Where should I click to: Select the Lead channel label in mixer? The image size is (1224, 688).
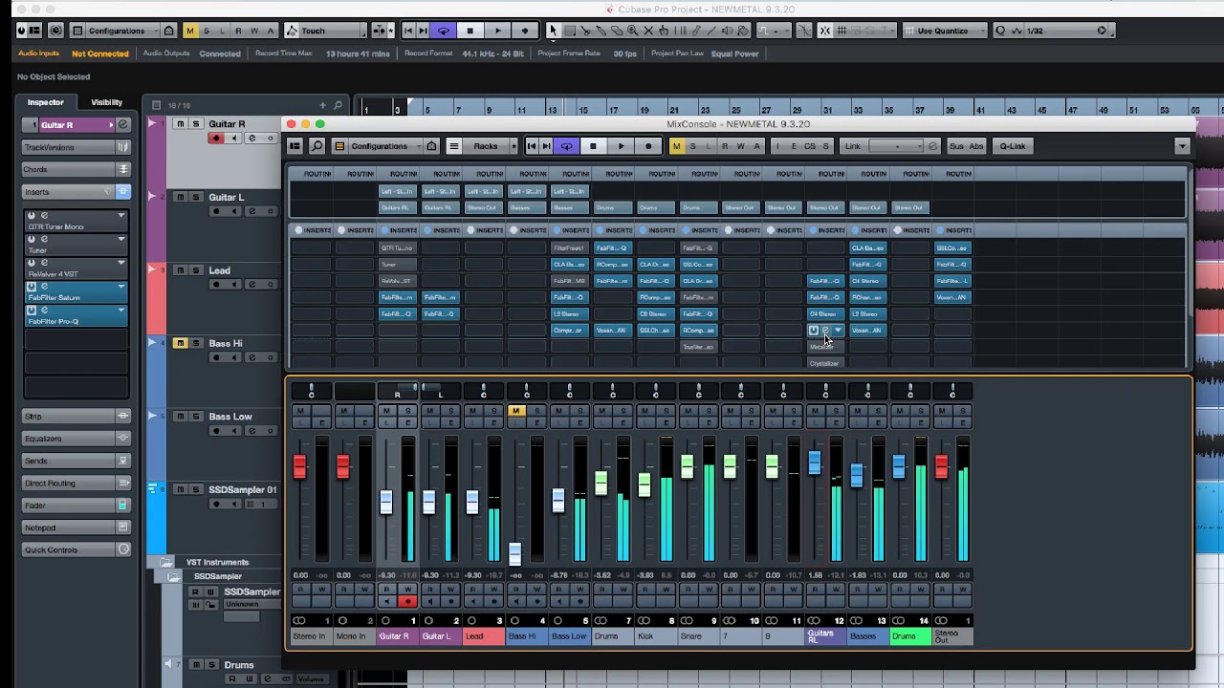click(483, 636)
